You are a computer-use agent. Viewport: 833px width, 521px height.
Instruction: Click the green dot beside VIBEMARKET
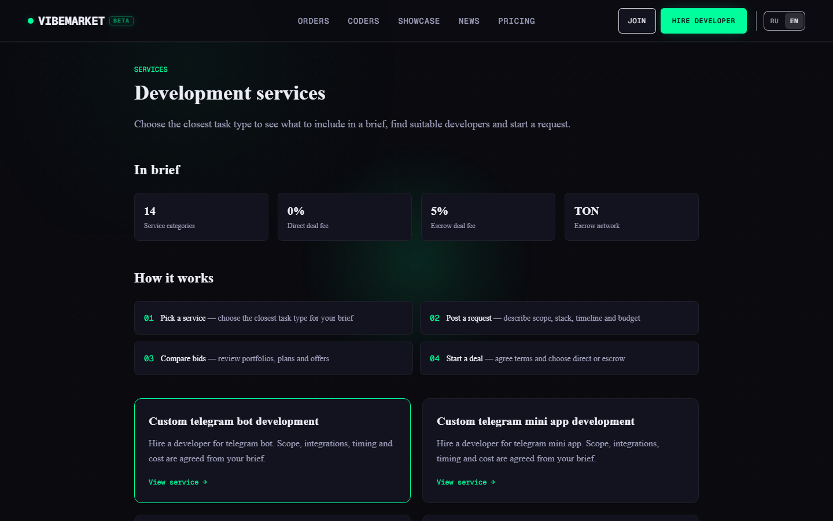(x=31, y=21)
